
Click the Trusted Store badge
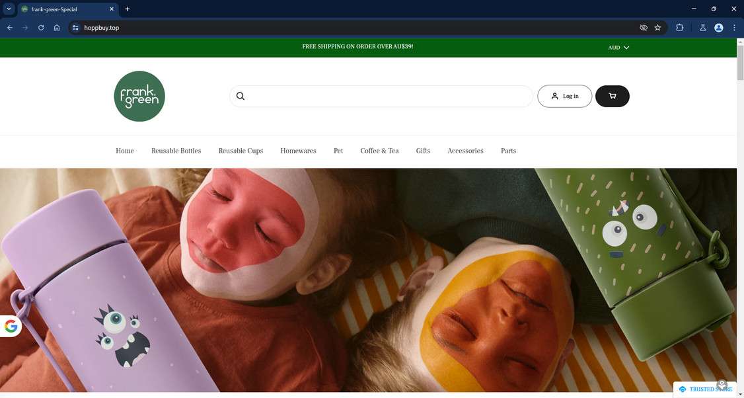tap(705, 389)
